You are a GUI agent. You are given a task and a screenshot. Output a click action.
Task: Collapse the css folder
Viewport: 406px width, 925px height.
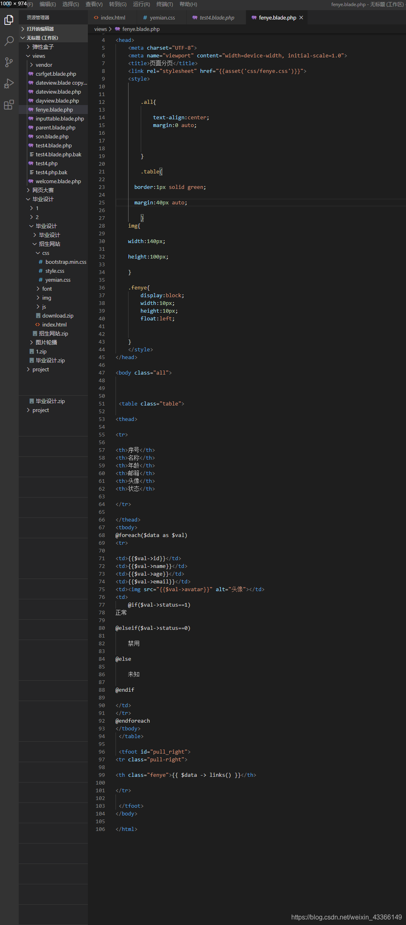pyautogui.click(x=38, y=253)
